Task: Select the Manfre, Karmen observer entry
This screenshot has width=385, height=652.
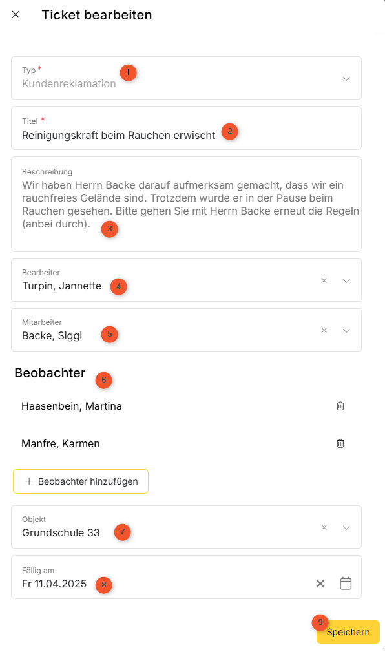Action: (x=61, y=444)
